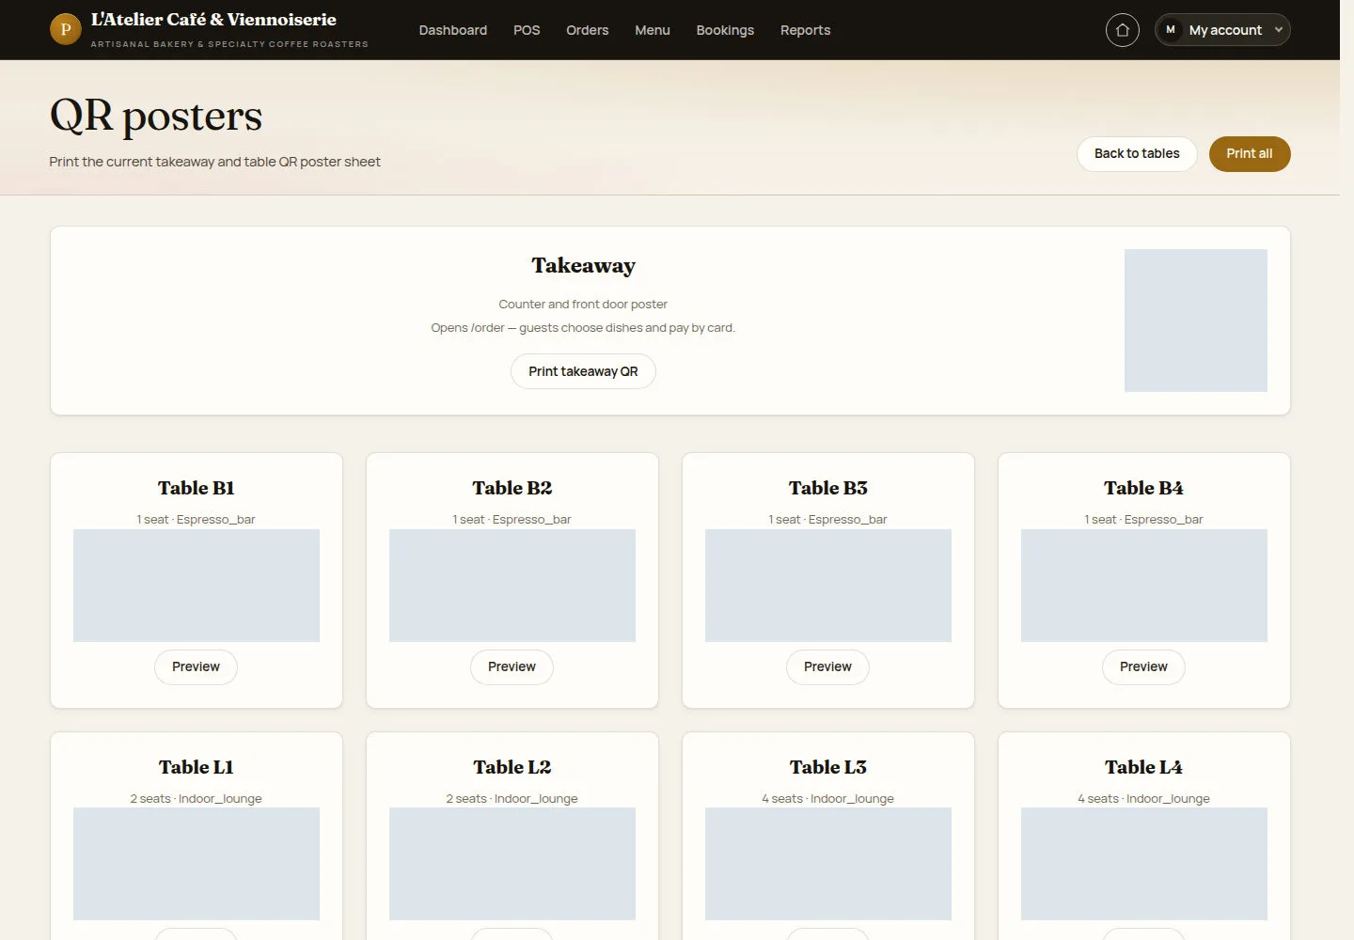Preview the Table B1 poster
The width and height of the screenshot is (1354, 940).
point(196,667)
